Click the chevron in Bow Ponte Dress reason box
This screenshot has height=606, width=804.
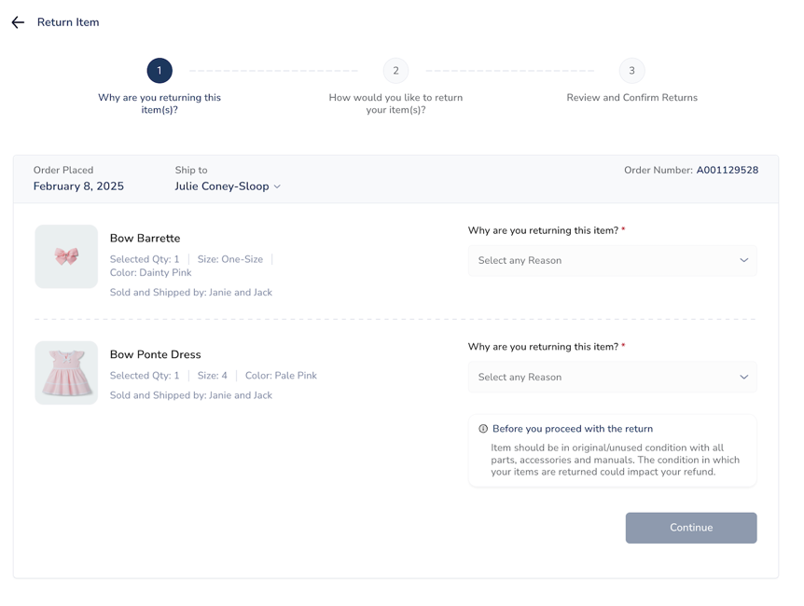[744, 377]
